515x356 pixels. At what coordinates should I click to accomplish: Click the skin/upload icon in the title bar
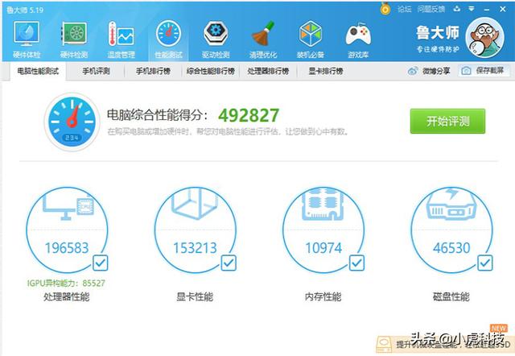point(456,9)
